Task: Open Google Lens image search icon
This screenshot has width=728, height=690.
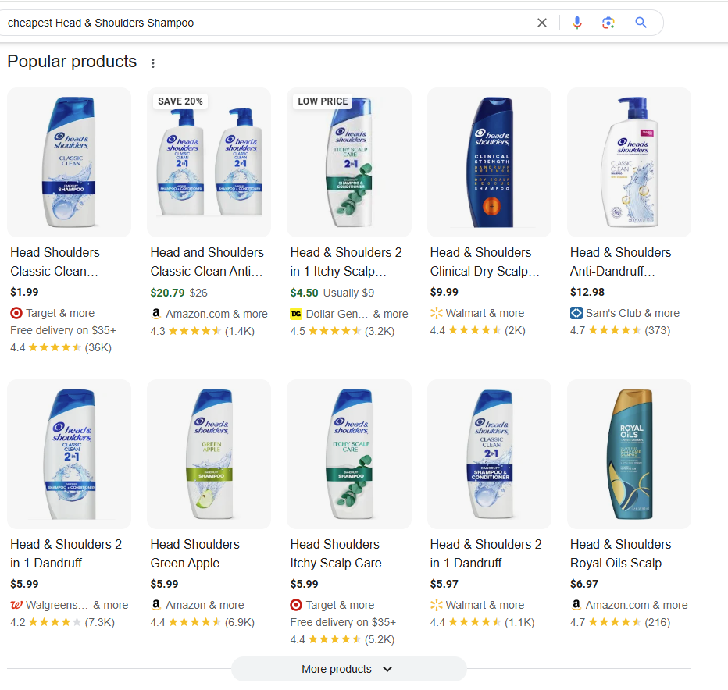Action: [608, 23]
